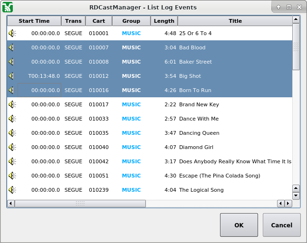
Task: Click the horizontal scrollbar handle
Action: pos(80,204)
